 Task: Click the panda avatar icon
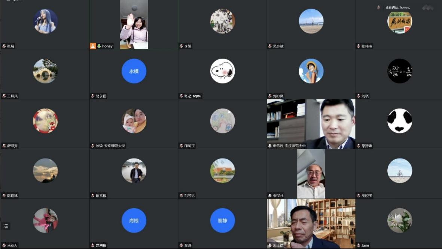[x=399, y=121]
